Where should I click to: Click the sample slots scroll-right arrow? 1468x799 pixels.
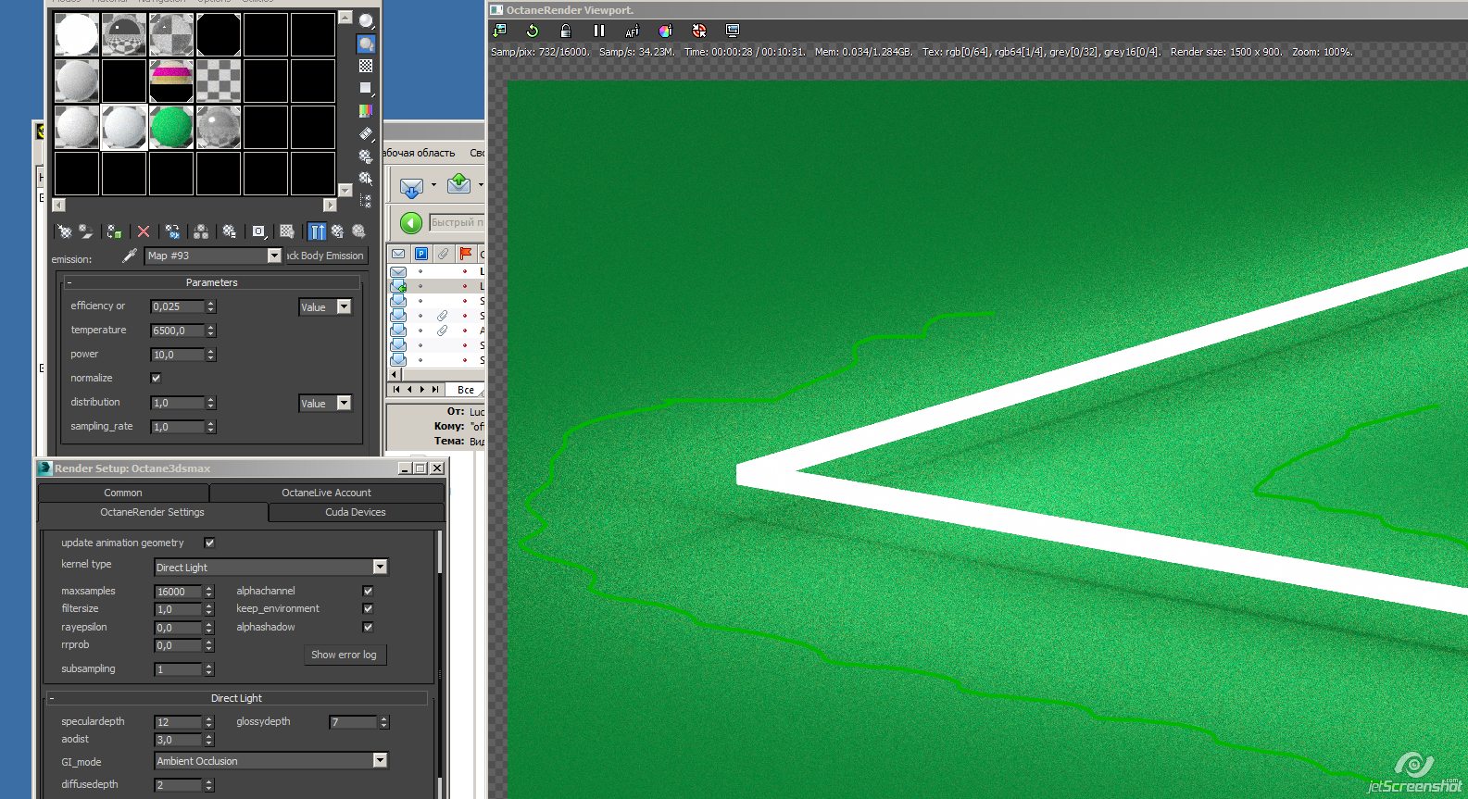(330, 205)
